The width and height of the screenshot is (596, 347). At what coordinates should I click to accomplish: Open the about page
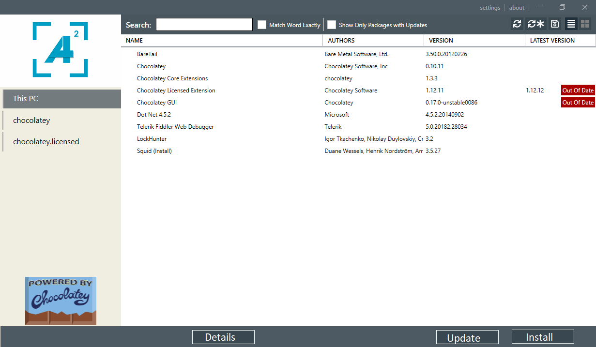pyautogui.click(x=517, y=8)
